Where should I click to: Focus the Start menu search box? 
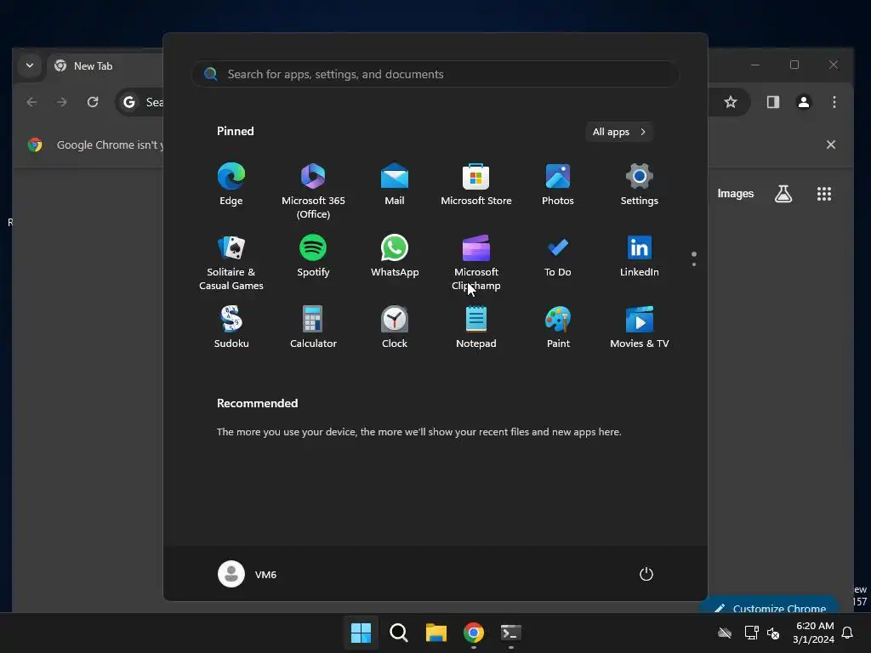[x=435, y=74]
